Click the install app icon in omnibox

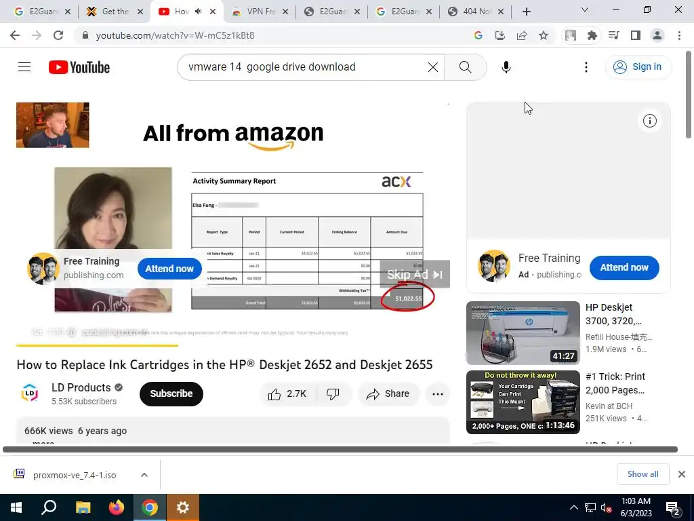click(500, 35)
